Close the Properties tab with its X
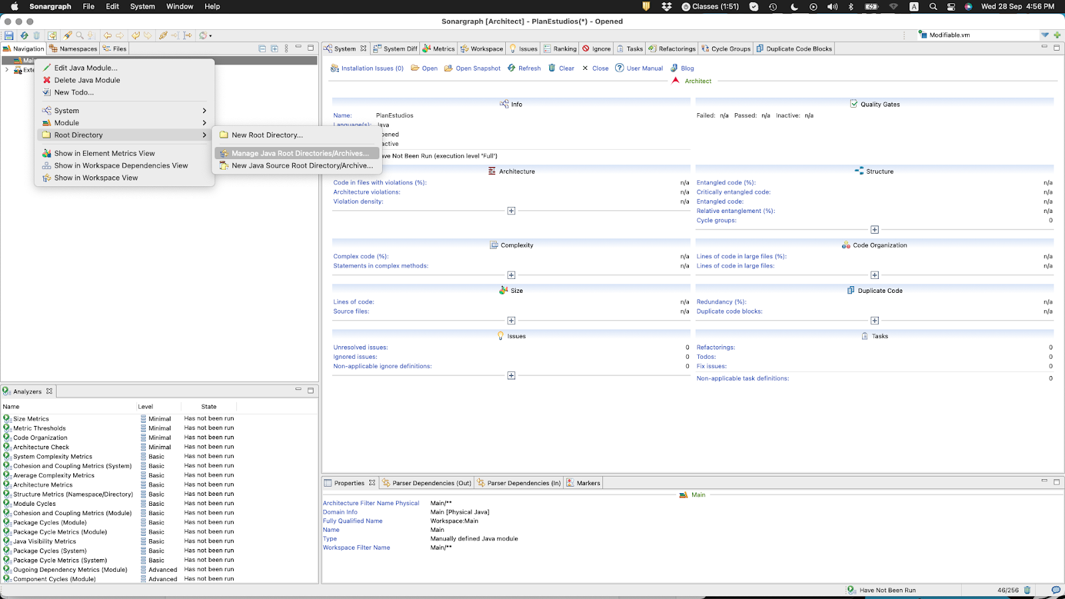The height and width of the screenshot is (599, 1065). coord(372,483)
